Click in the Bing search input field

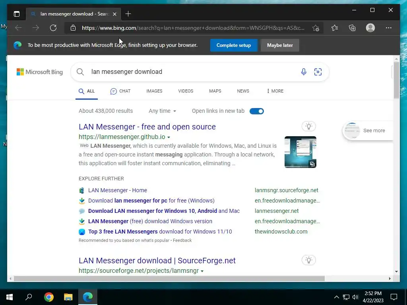(x=192, y=72)
